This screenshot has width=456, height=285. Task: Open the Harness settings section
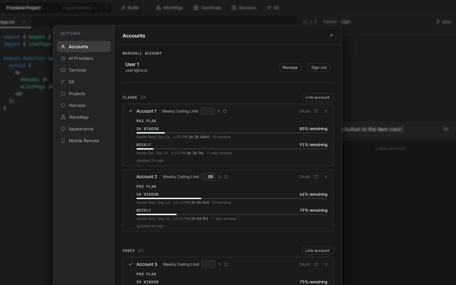click(84, 105)
